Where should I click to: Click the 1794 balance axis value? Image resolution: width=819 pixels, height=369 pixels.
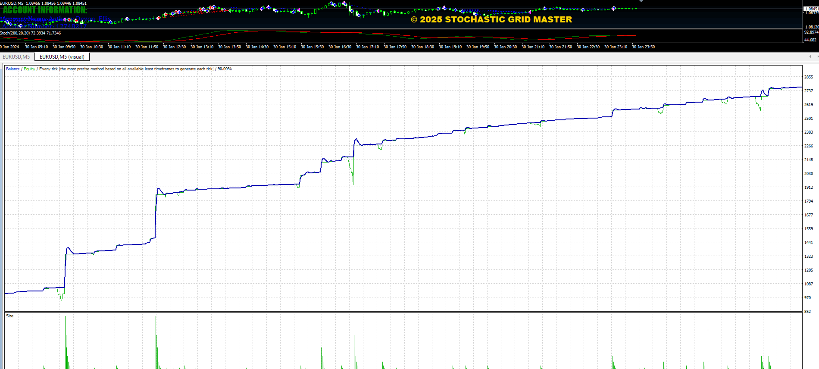[809, 201]
